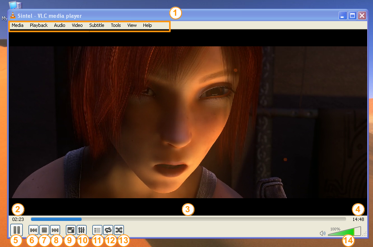373x247 pixels.
Task: Open the View menu
Action: [132, 25]
